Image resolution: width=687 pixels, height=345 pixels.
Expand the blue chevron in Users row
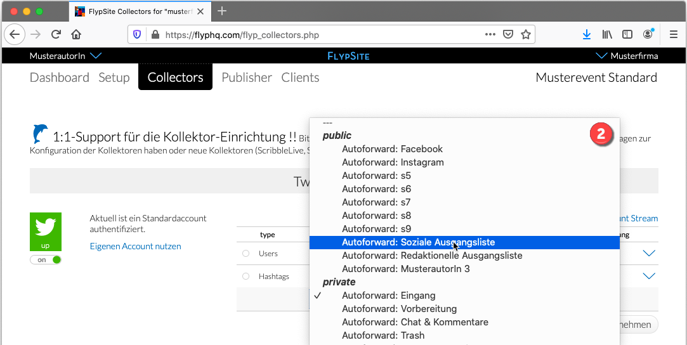point(648,254)
